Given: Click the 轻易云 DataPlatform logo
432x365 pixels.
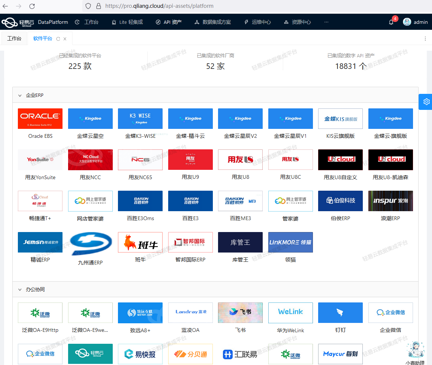Looking at the screenshot, I should (35, 22).
